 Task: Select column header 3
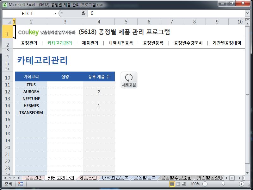click(x=65, y=22)
